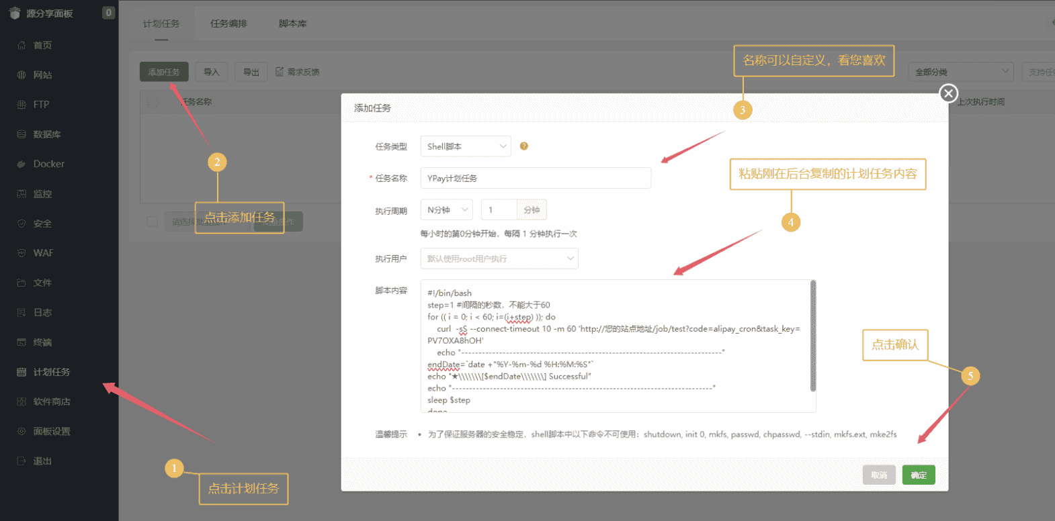Open the 文件 folder icon in sidebar
Viewport: 1055px width, 521px height.
pyautogui.click(x=22, y=283)
